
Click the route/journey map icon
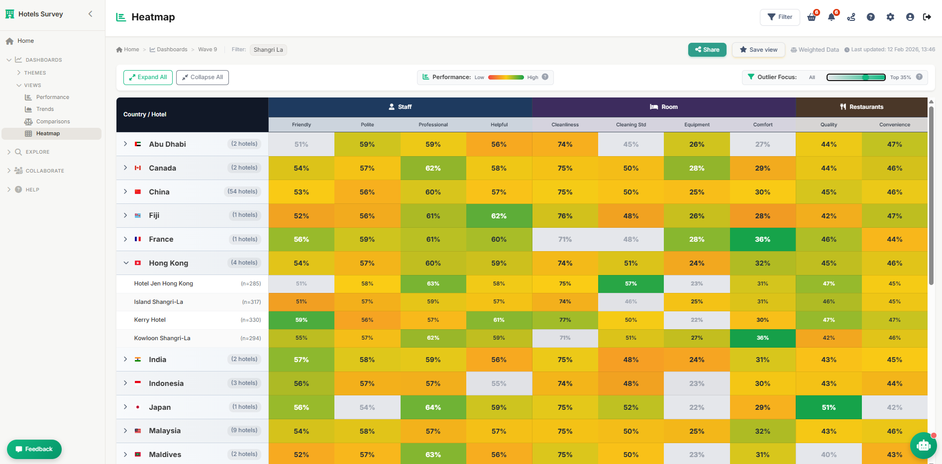[851, 16]
